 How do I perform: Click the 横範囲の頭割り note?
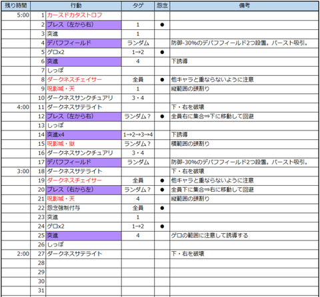coord(190,144)
